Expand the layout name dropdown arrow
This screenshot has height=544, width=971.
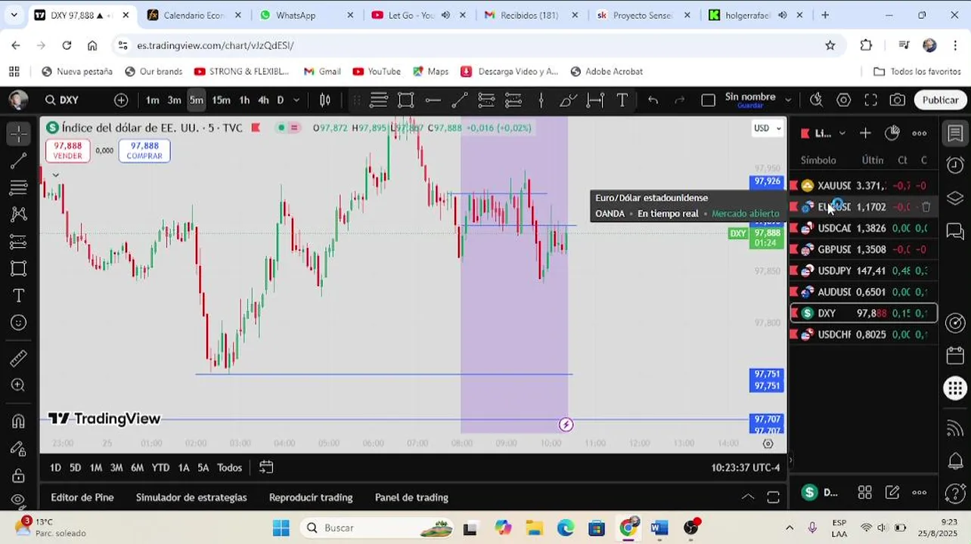[788, 100]
